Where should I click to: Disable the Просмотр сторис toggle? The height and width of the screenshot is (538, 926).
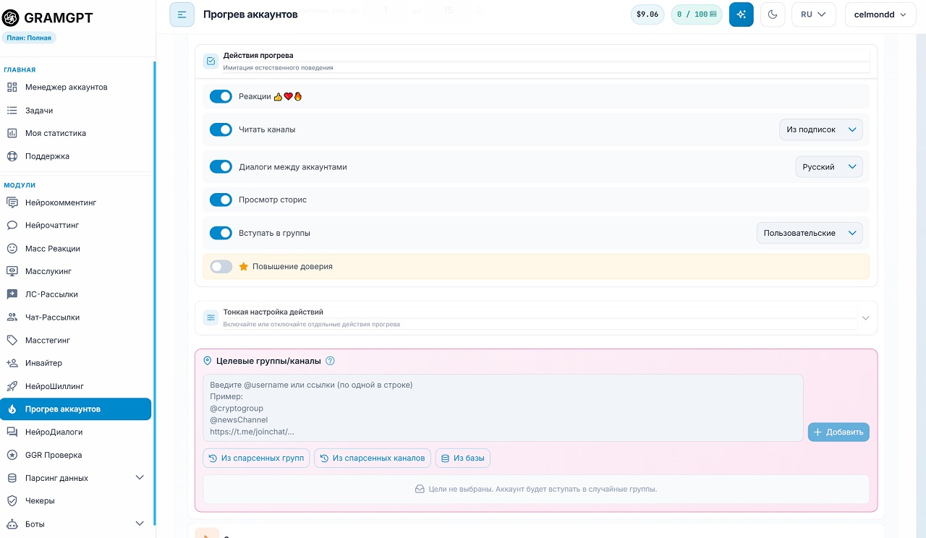pyautogui.click(x=221, y=200)
